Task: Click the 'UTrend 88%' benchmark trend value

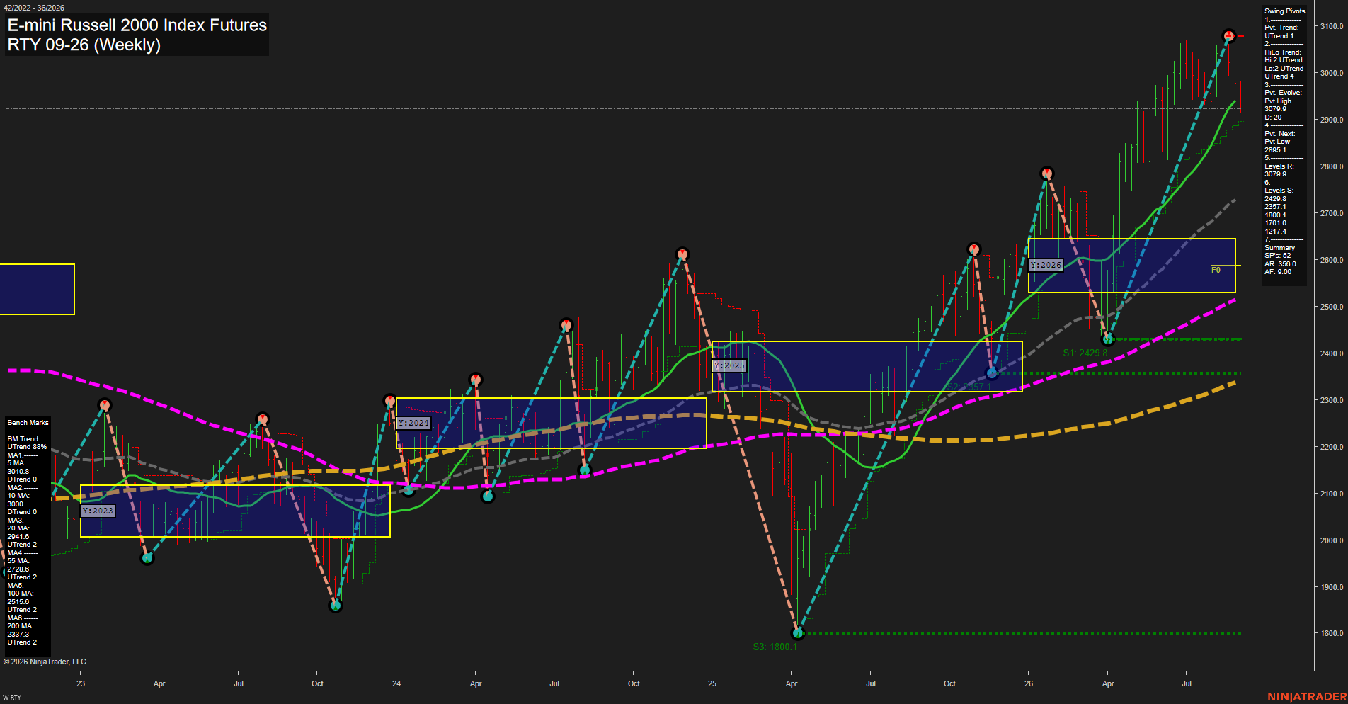Action: click(27, 447)
